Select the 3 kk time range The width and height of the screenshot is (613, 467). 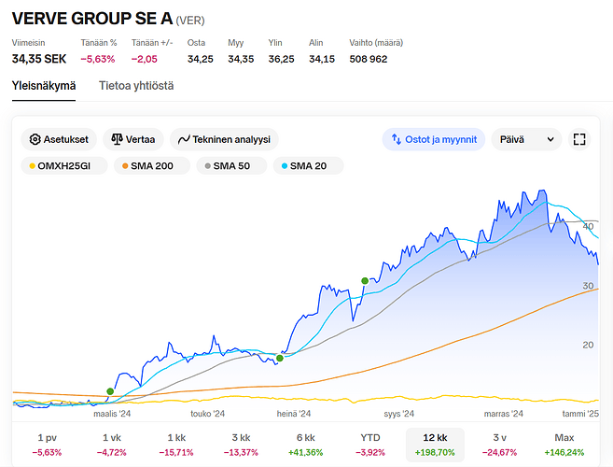pos(241,445)
